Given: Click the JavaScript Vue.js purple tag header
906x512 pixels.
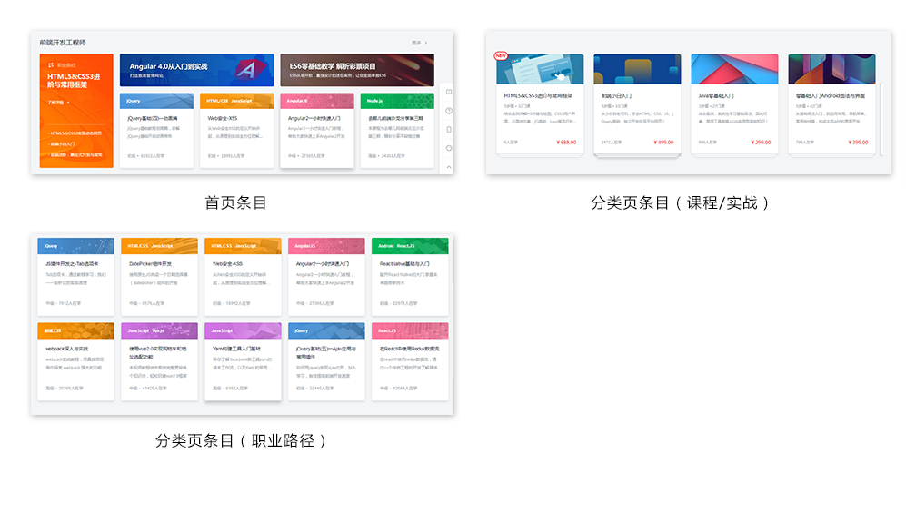Looking at the screenshot, I should coord(159,330).
